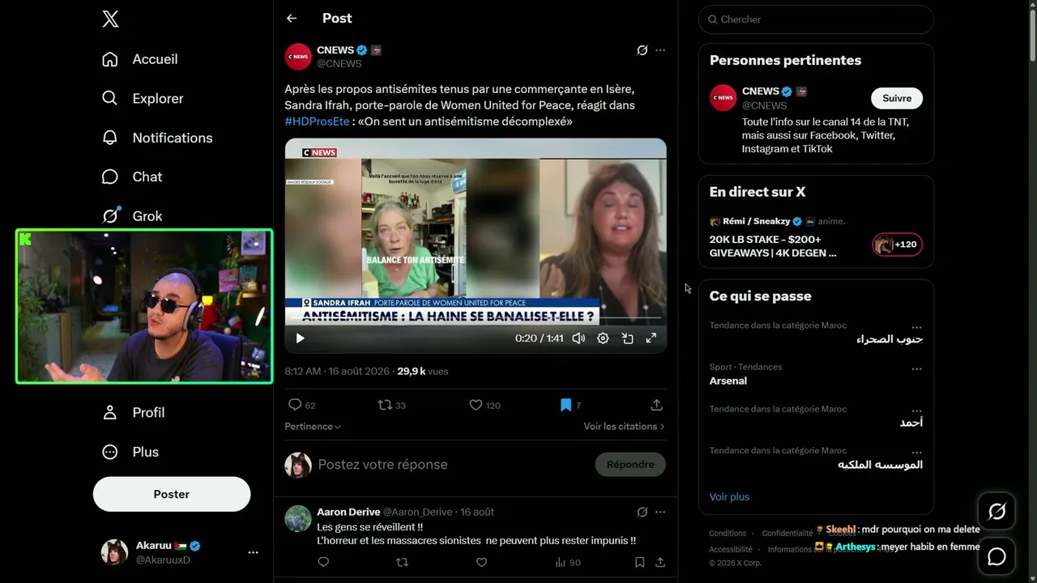1037x583 pixels.
Task: Open options for أحمد trend
Action: point(916,411)
